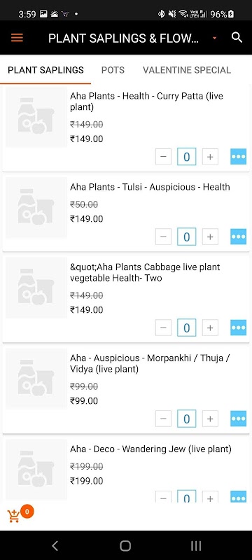Increase quantity of Curry Patta plant

coord(210,156)
